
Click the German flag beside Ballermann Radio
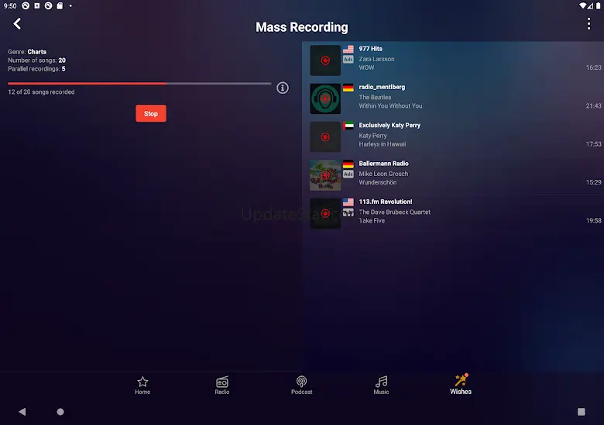pos(348,164)
